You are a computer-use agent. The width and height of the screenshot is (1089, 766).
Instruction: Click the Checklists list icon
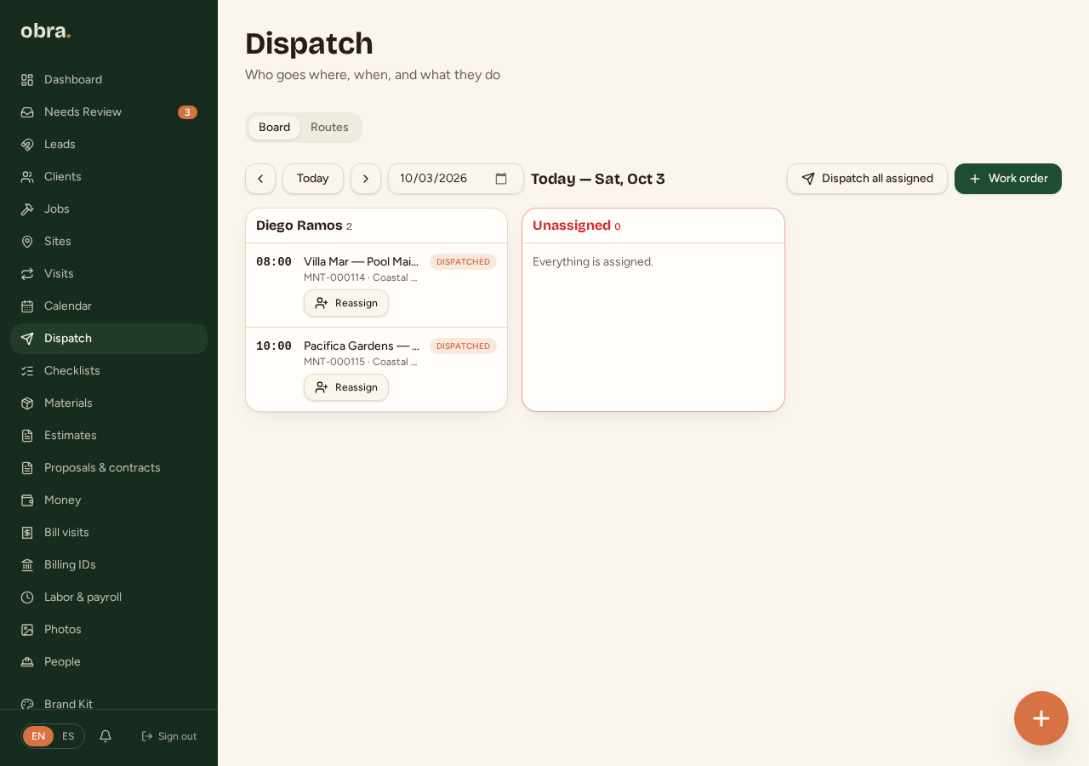pos(27,371)
